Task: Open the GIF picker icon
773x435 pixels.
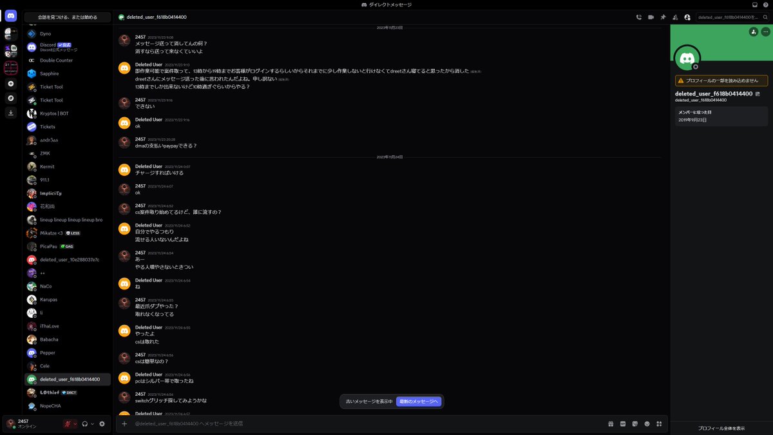Action: pos(623,423)
